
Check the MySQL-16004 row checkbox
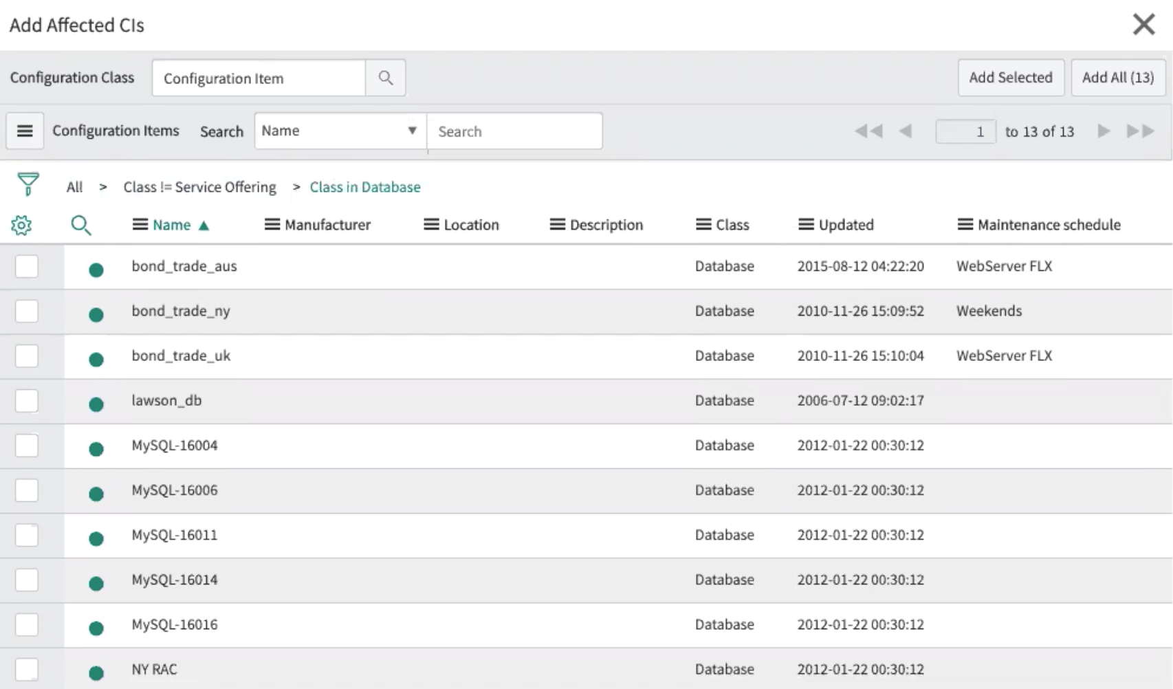click(x=27, y=445)
